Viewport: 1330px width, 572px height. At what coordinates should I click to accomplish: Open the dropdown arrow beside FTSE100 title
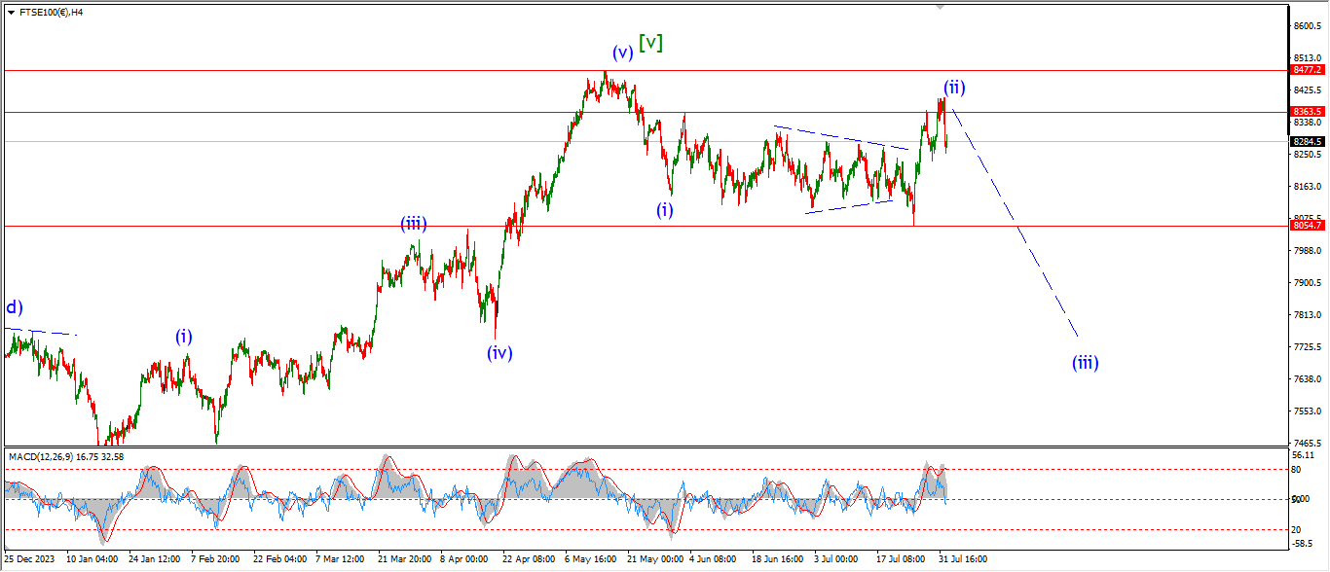10,13
